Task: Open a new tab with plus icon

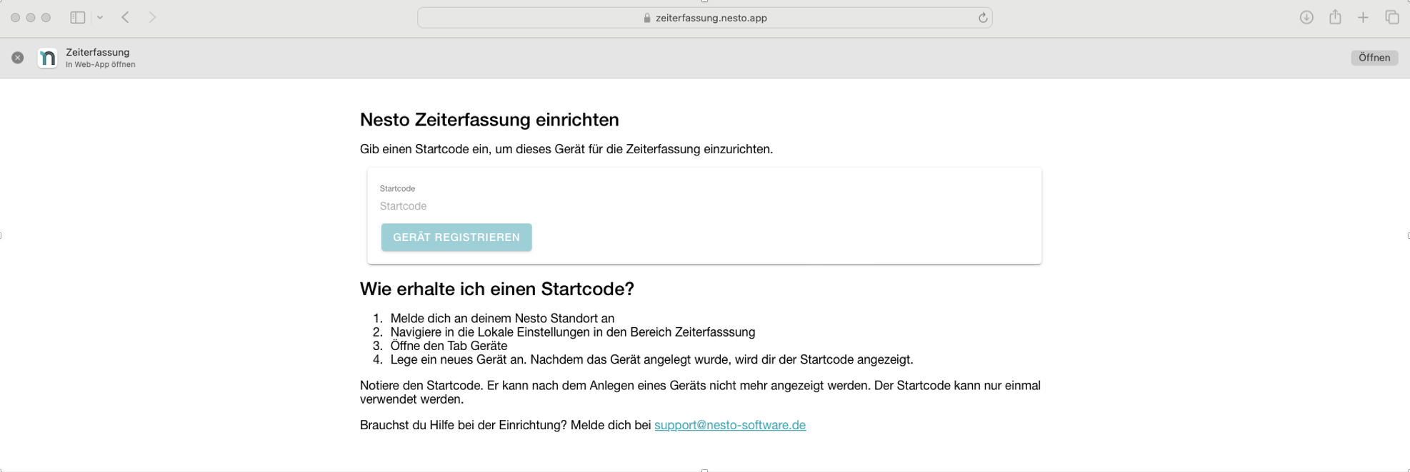Action: tap(1363, 18)
